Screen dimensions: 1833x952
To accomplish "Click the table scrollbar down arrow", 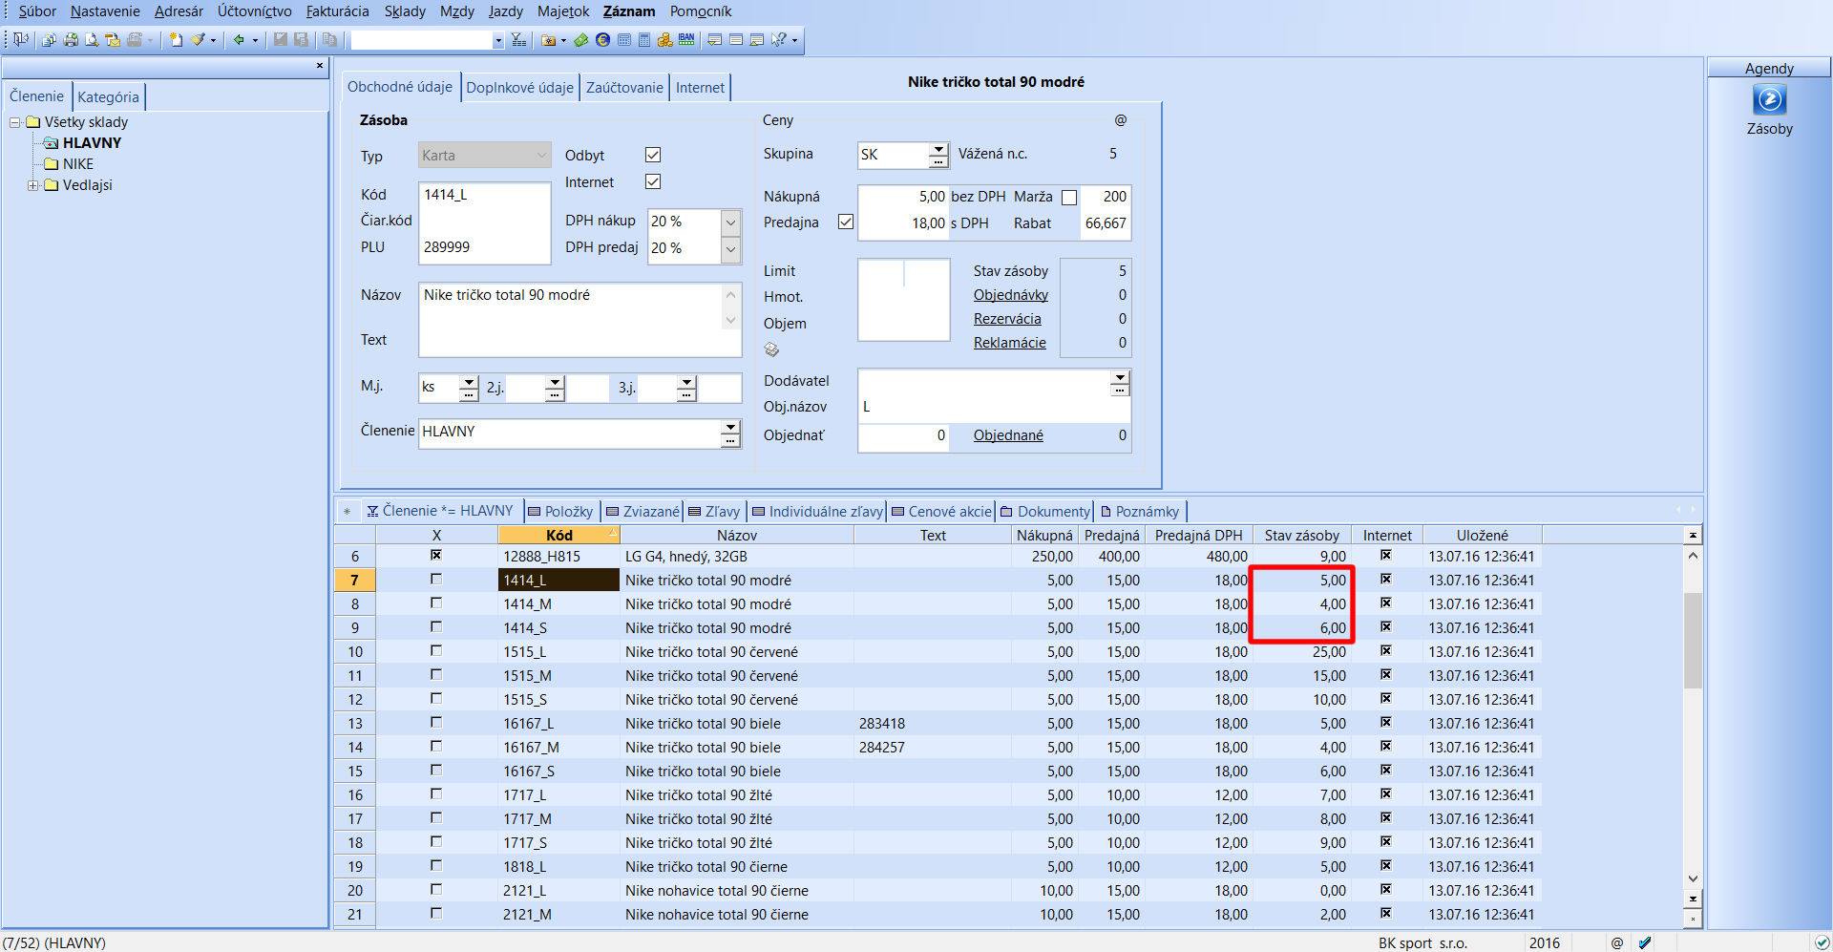I will (1693, 878).
